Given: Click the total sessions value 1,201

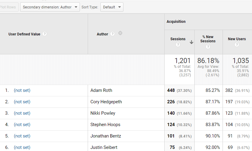Looking at the screenshot, I should 183,61.
